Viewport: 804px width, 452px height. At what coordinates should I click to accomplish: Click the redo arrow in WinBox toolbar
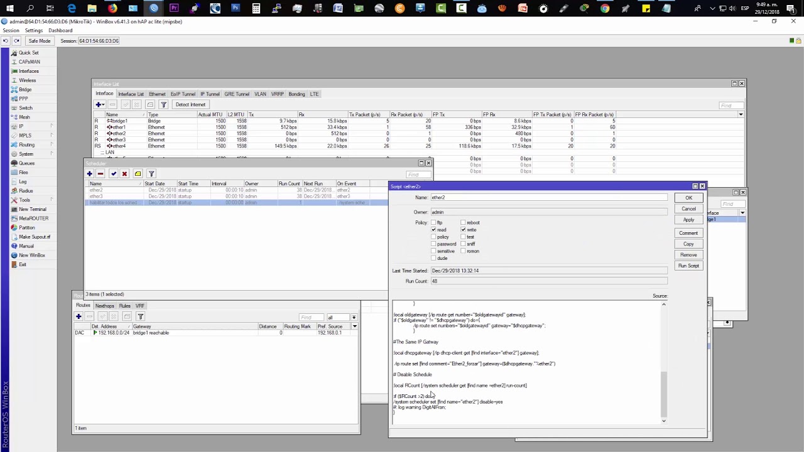click(17, 41)
